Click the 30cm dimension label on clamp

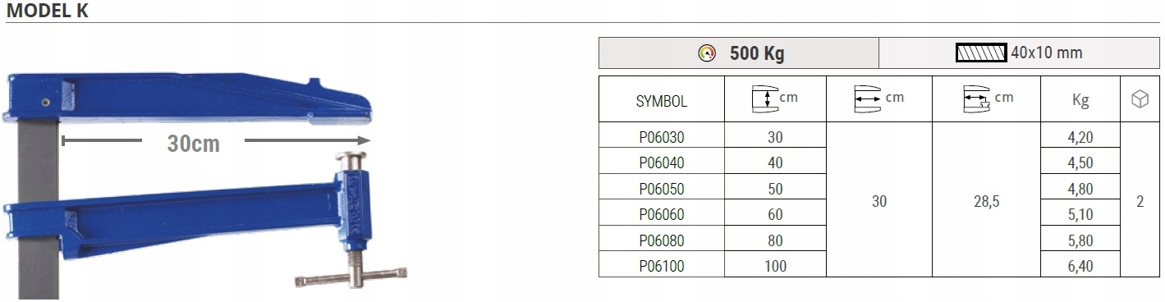(x=194, y=144)
